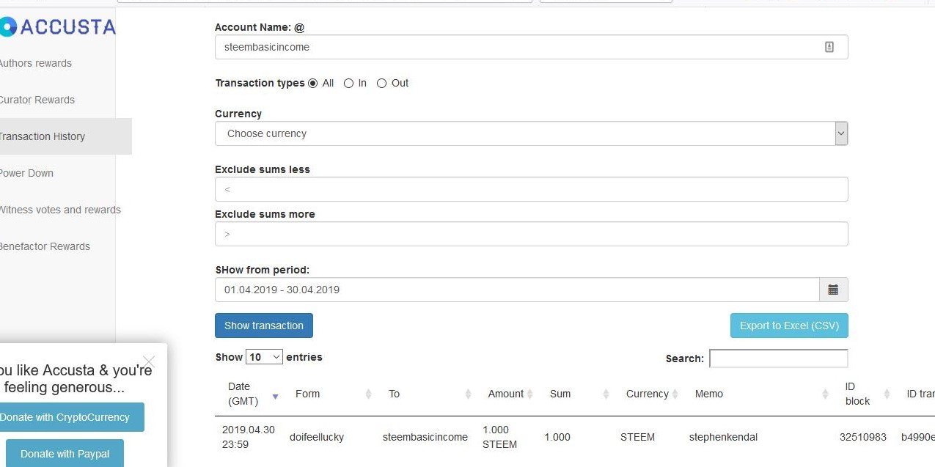Open Curator Rewards page
The width and height of the screenshot is (935, 467).
(x=37, y=100)
